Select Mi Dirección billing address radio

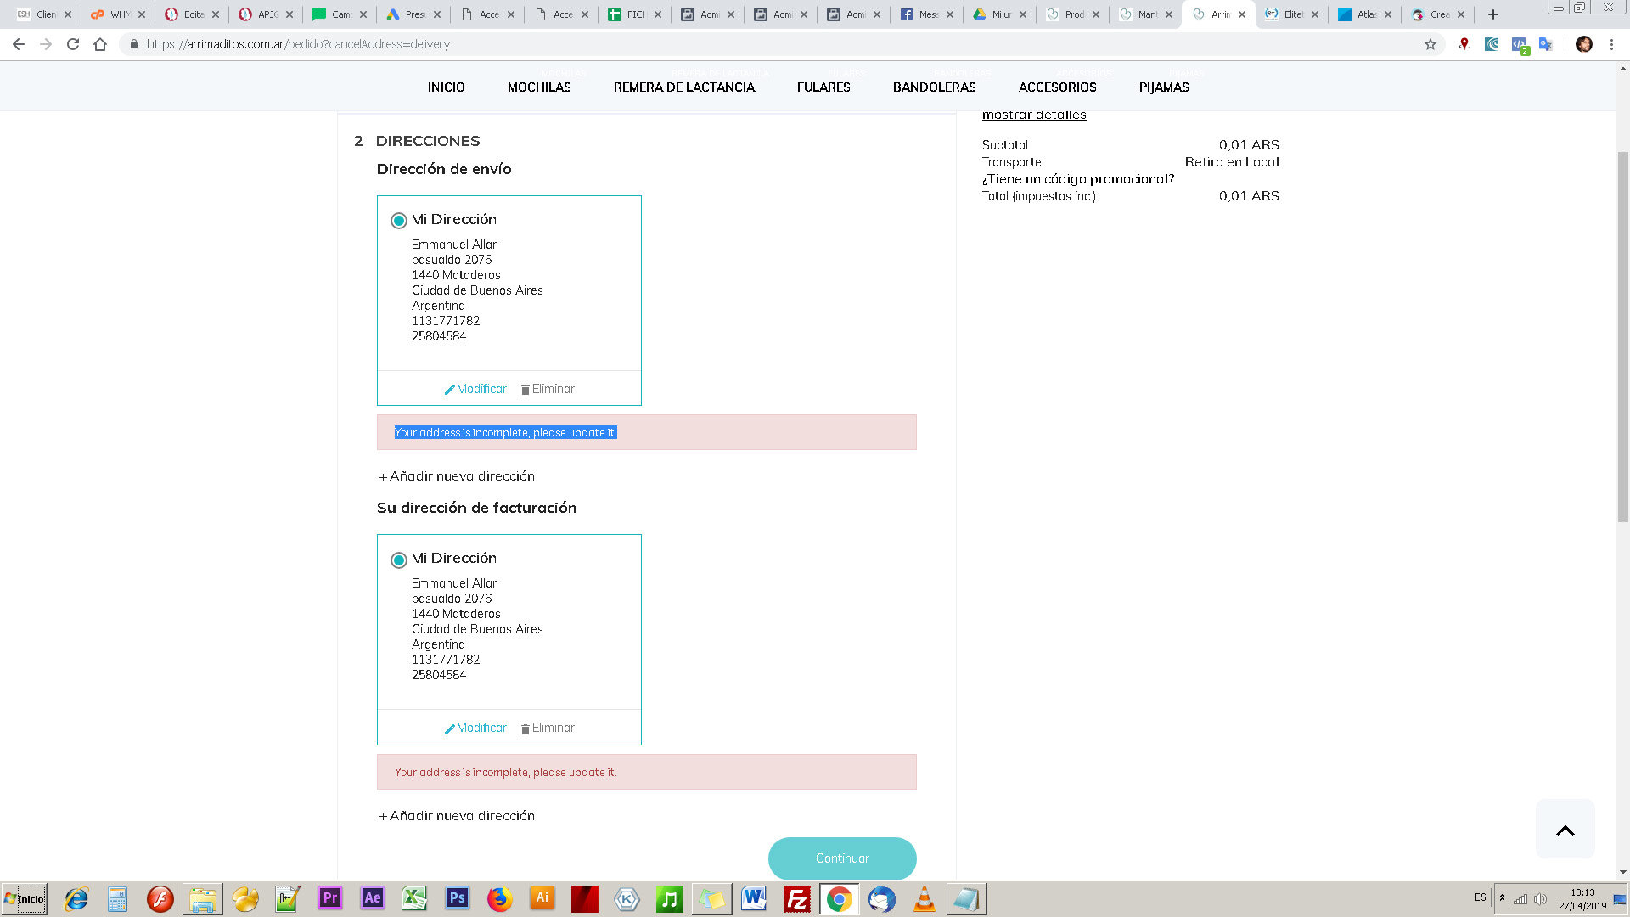point(398,560)
